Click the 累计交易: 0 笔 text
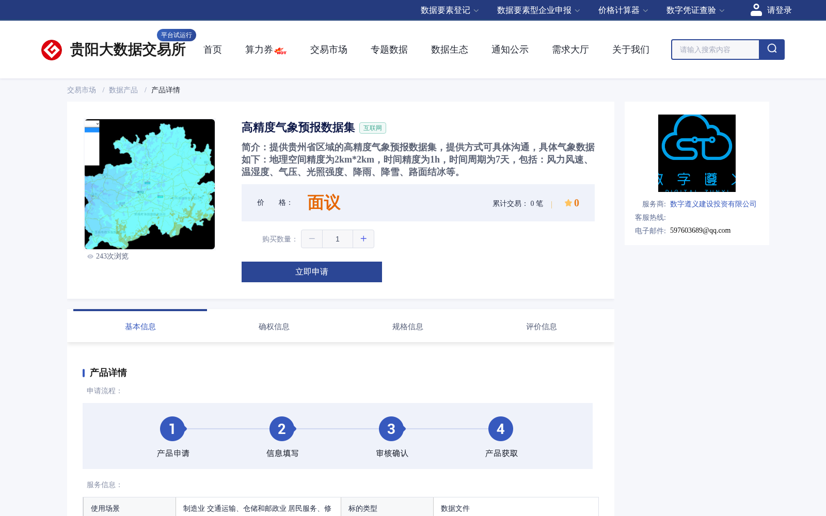 pos(518,203)
